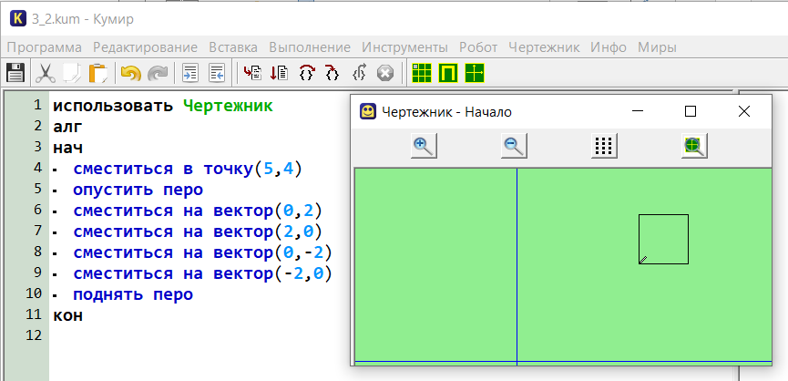Click the 'алг' keyword on line 2

67,127
